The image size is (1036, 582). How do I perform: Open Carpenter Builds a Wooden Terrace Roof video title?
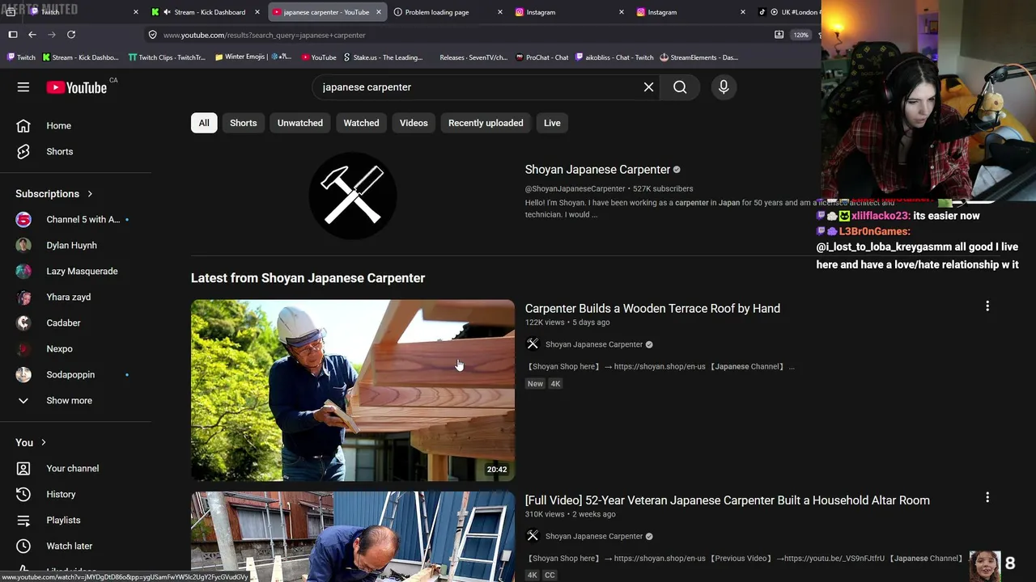pos(652,309)
